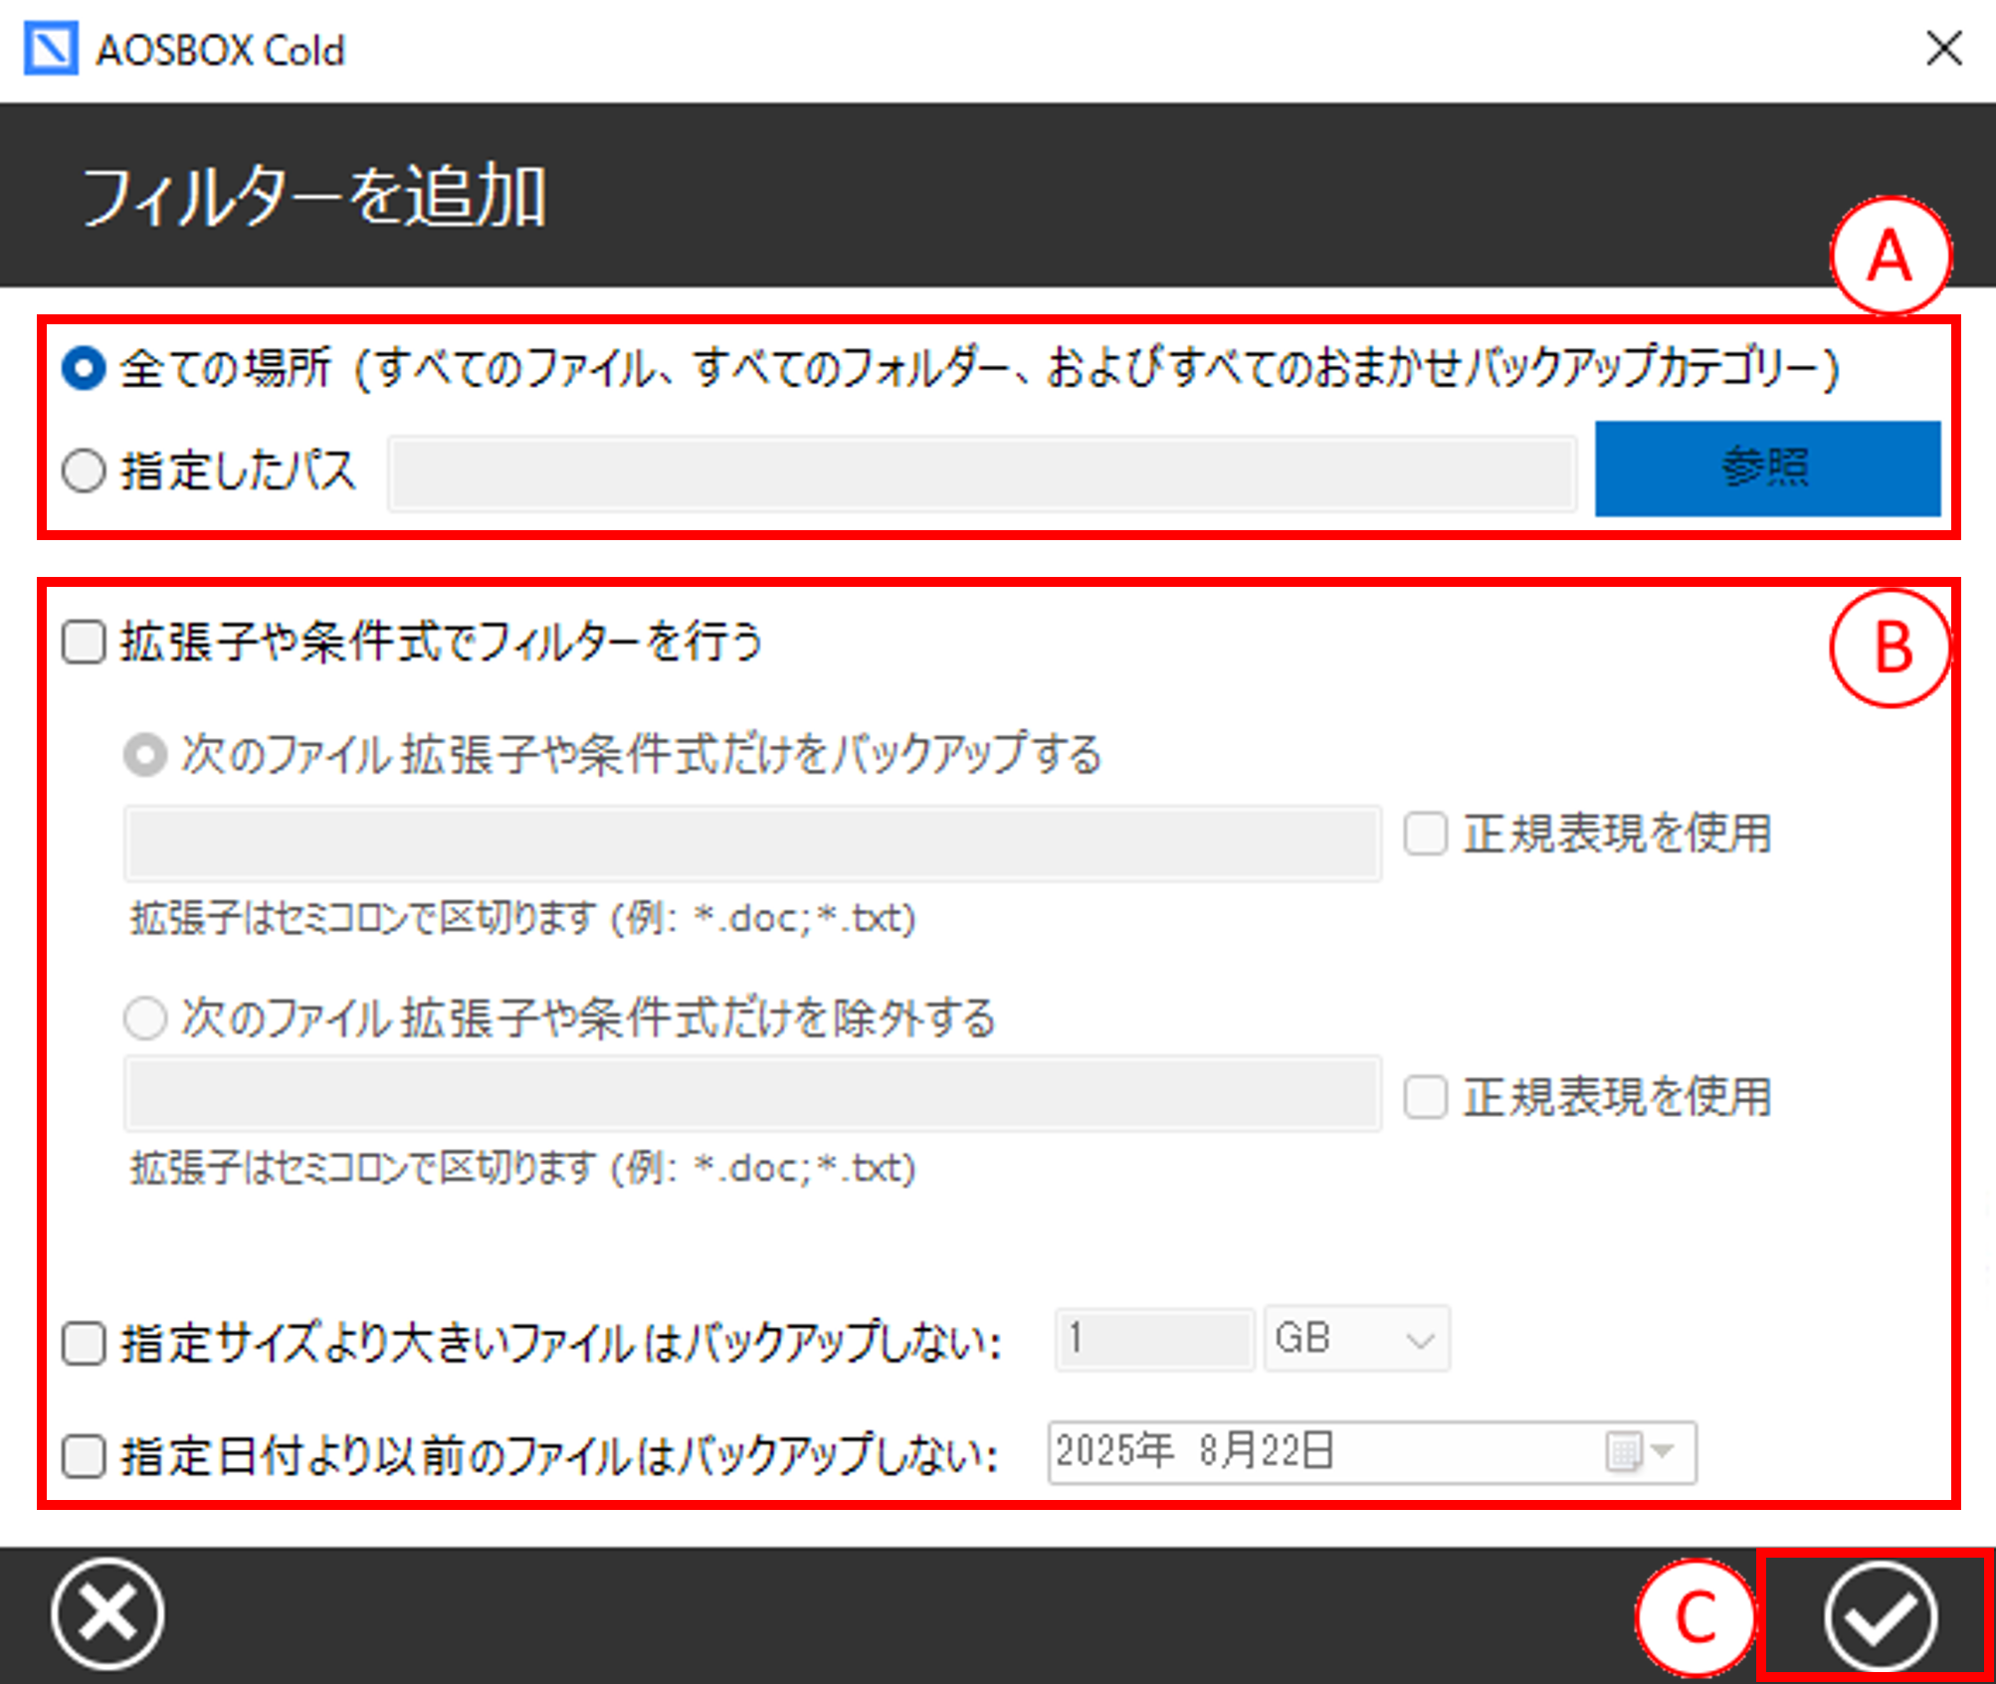
Task: Open the GB size unit dropdown
Action: coord(1355,1339)
